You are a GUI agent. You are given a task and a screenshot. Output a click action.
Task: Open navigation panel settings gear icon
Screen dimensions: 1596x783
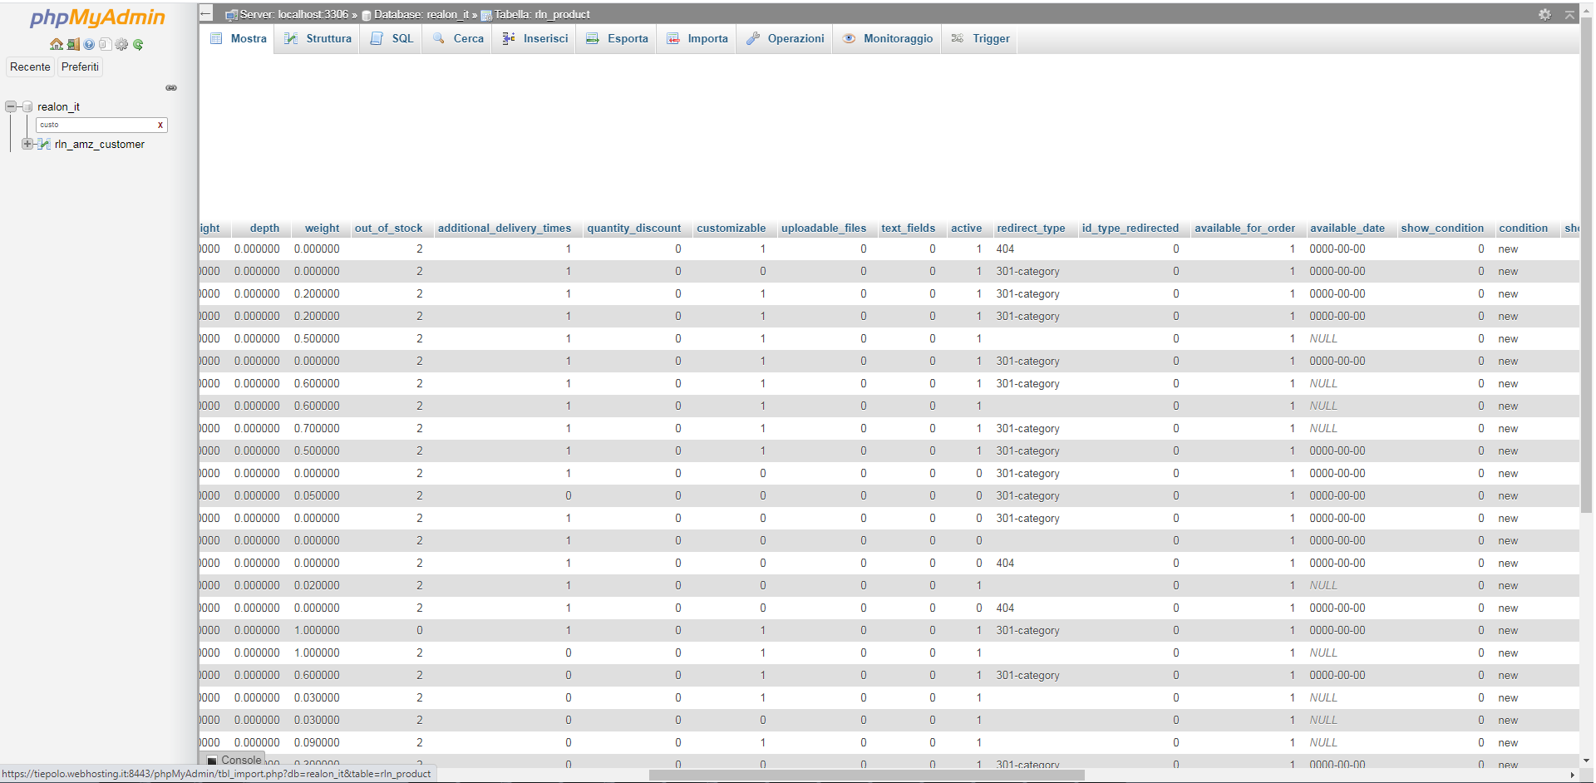coord(121,44)
